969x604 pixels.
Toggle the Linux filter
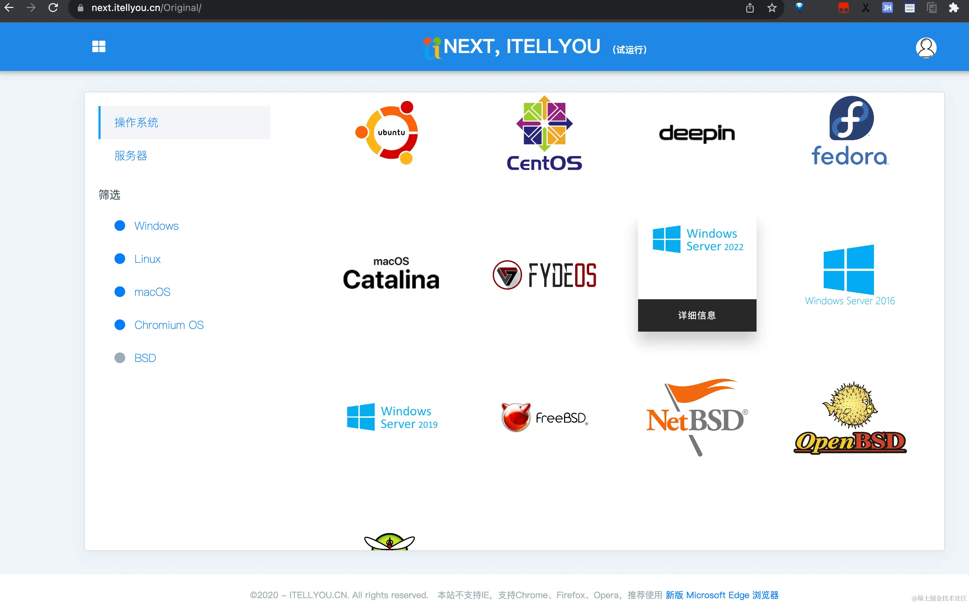[137, 259]
